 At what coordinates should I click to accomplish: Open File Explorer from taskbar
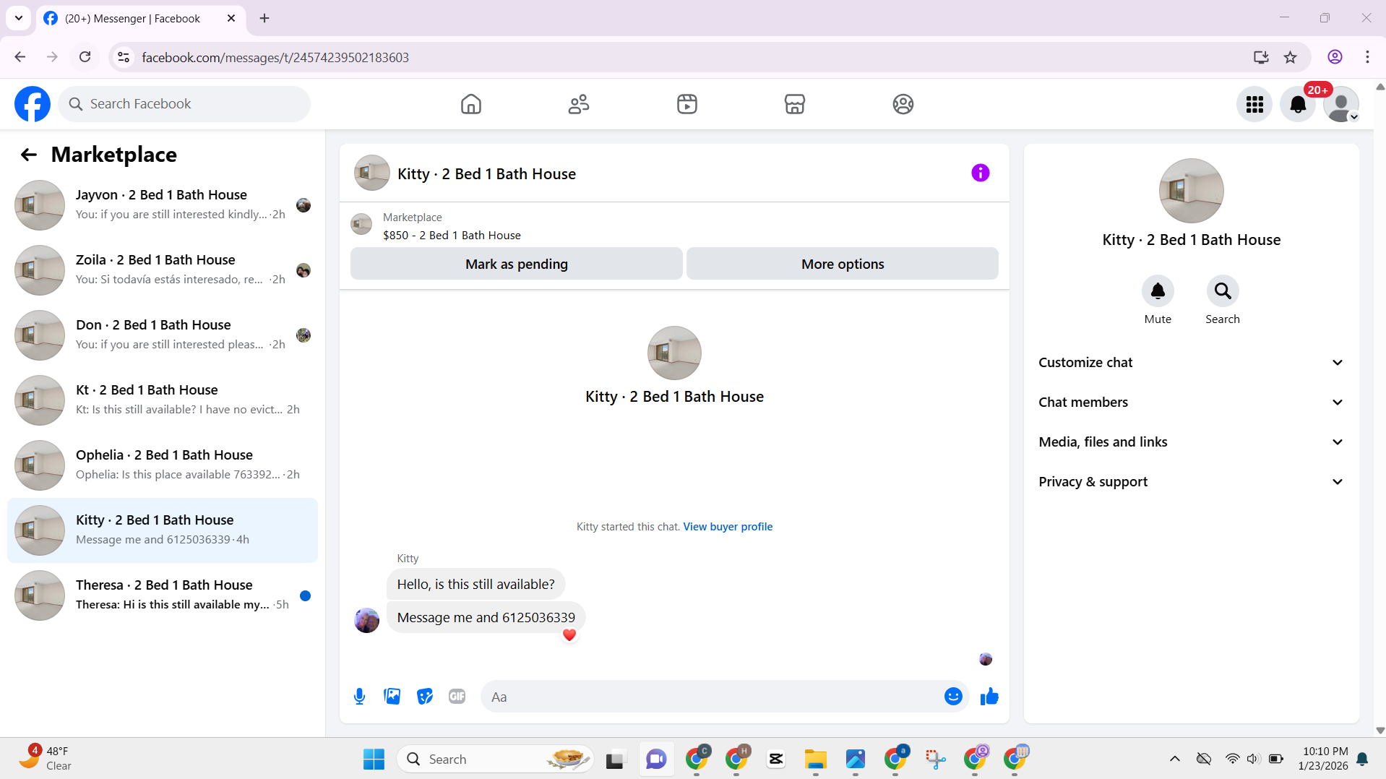pos(815,759)
